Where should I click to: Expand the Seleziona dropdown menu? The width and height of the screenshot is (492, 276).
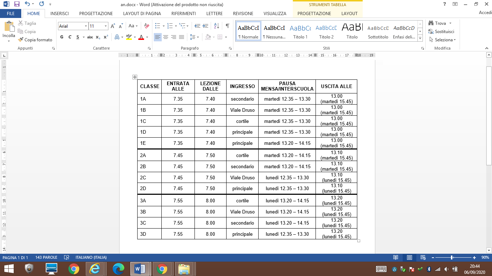pos(442,40)
